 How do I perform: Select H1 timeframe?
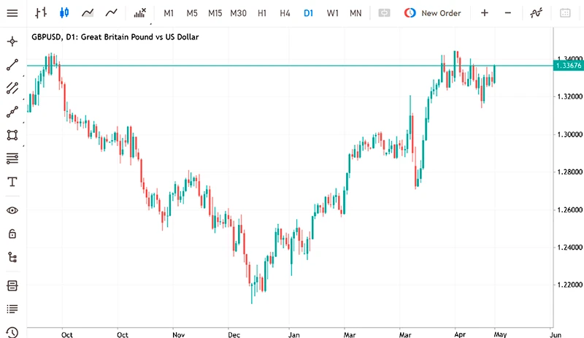pos(262,13)
